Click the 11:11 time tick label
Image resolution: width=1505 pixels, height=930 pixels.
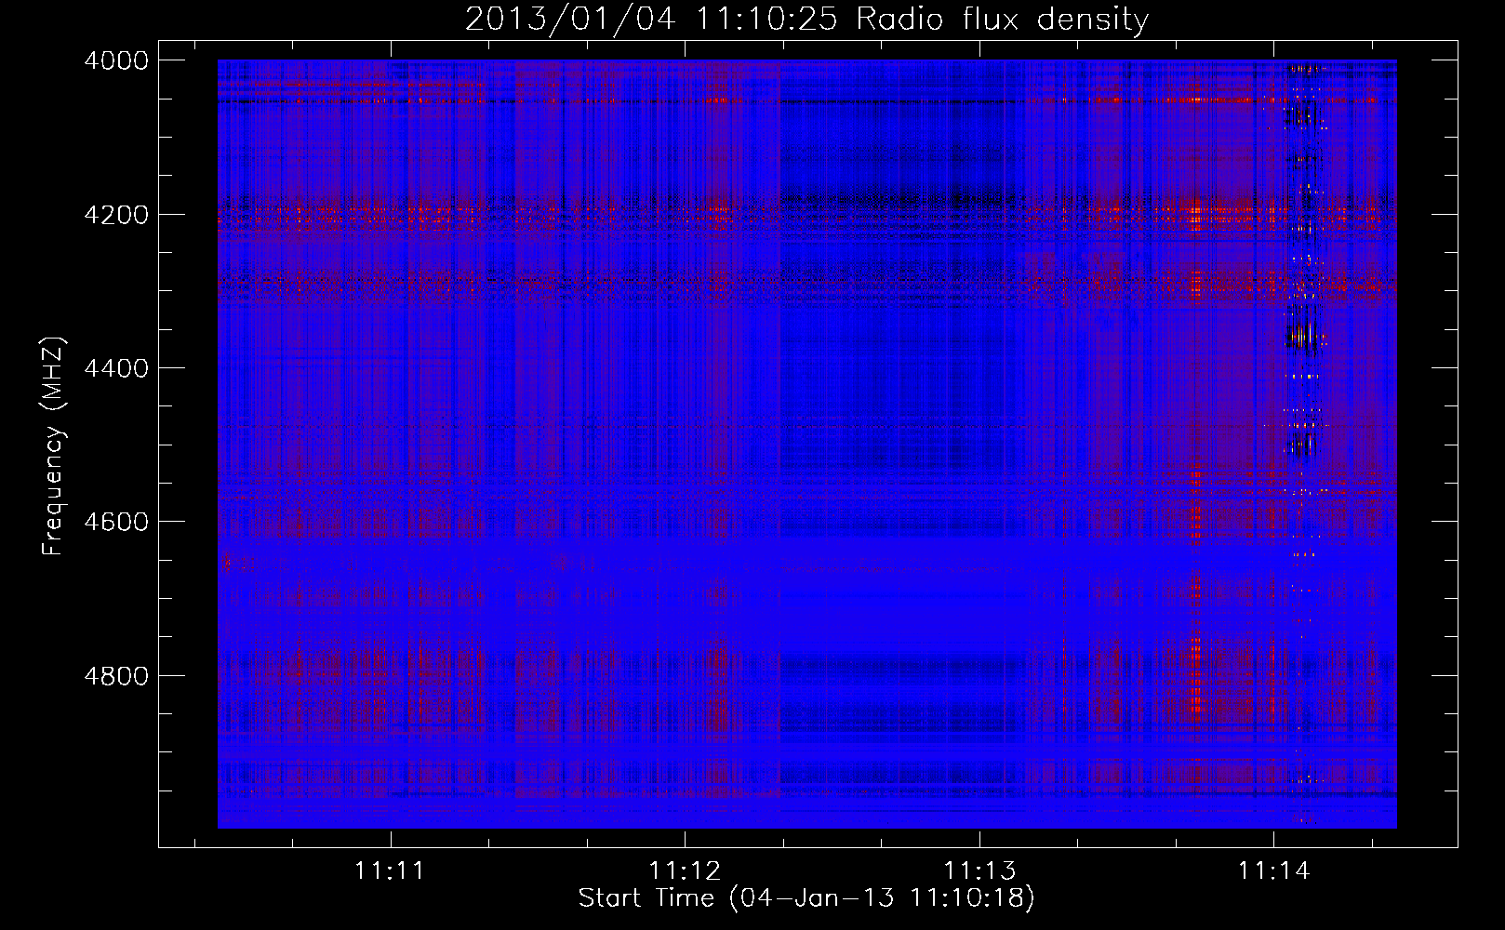coord(390,871)
